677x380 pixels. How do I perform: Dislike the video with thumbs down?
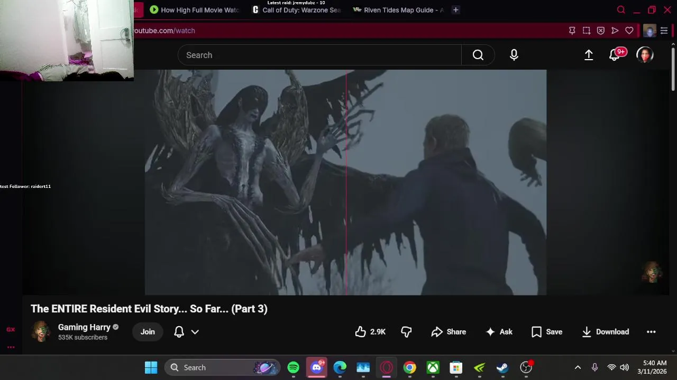[x=406, y=331]
